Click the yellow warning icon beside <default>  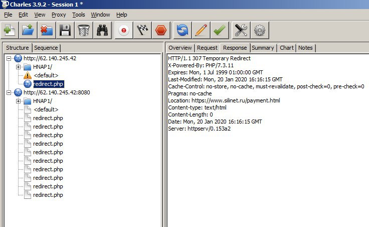(x=28, y=75)
